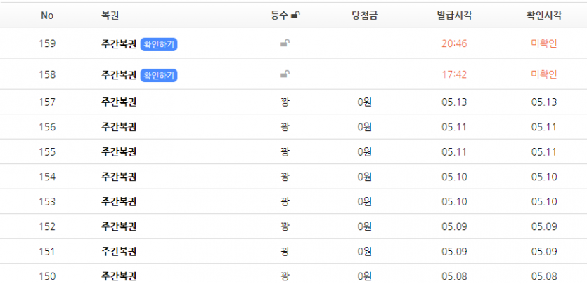Select row number 151
Image resolution: width=587 pixels, height=284 pixels.
pos(47,252)
